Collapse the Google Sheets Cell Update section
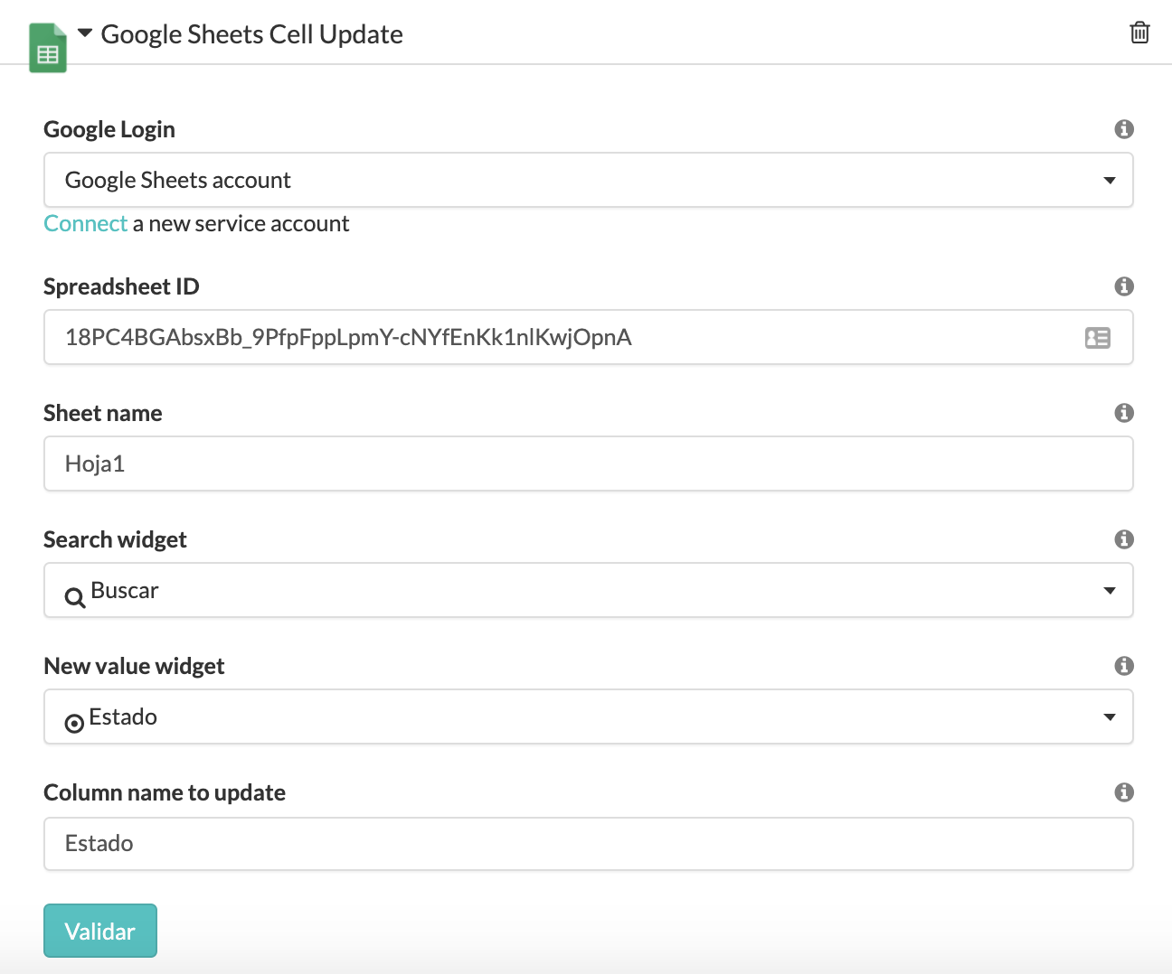 [85, 33]
